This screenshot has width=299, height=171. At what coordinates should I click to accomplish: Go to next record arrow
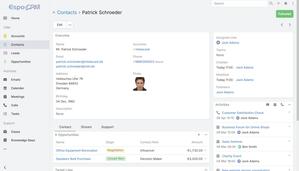coord(290,25)
